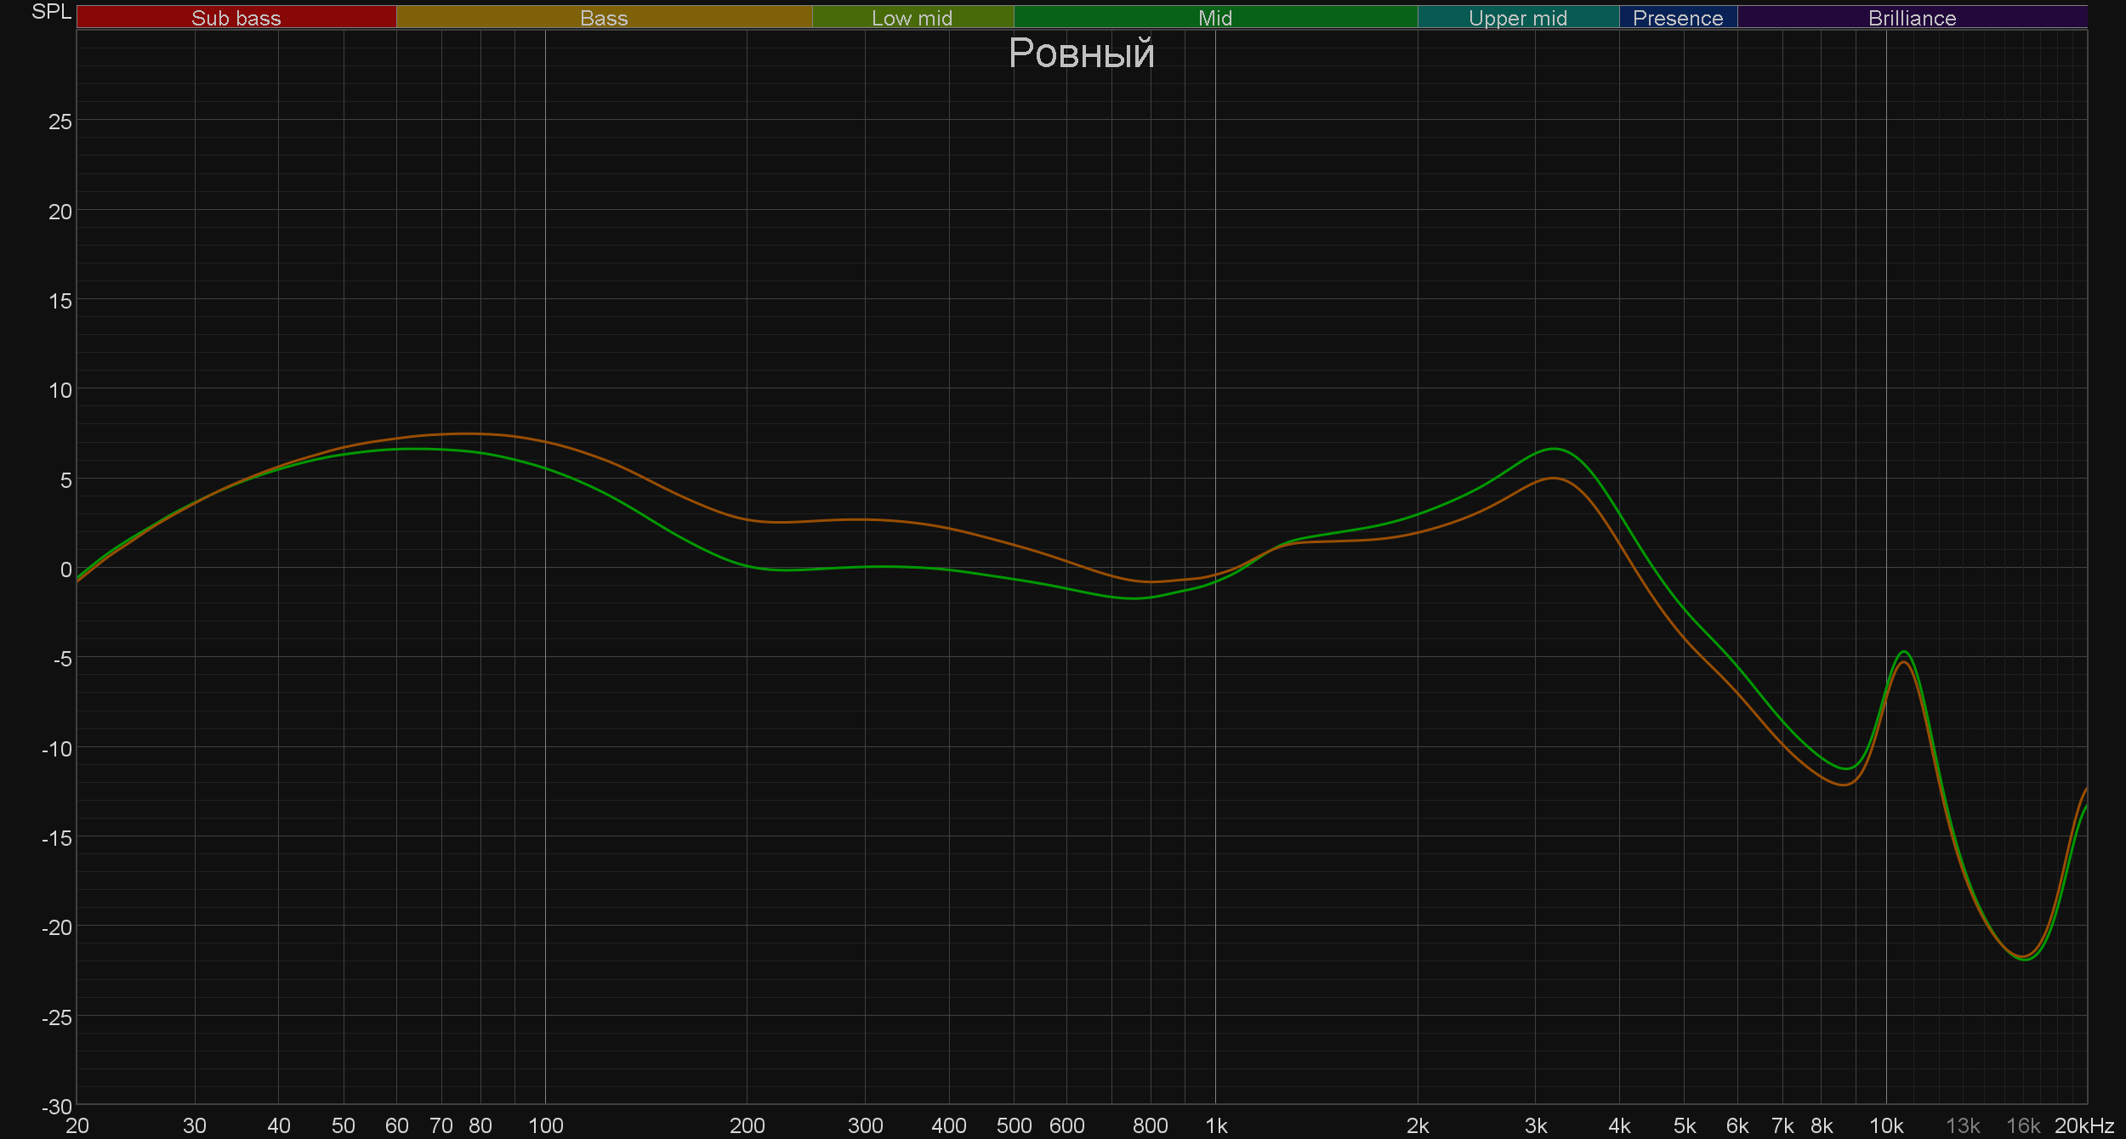Click the 2k frequency axis label
This screenshot has height=1139, width=2126.
(x=1417, y=1125)
